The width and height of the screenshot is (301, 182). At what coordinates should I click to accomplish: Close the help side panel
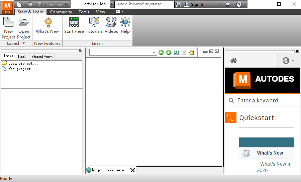[x=297, y=51]
